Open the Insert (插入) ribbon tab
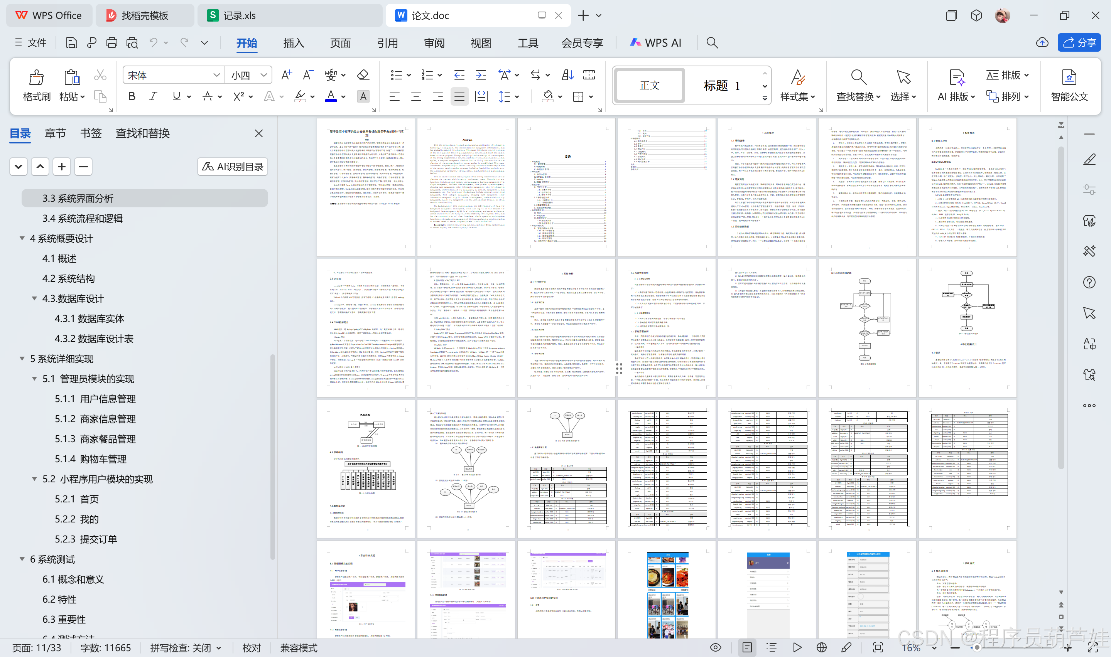Screen dimensions: 1111x657 point(294,43)
